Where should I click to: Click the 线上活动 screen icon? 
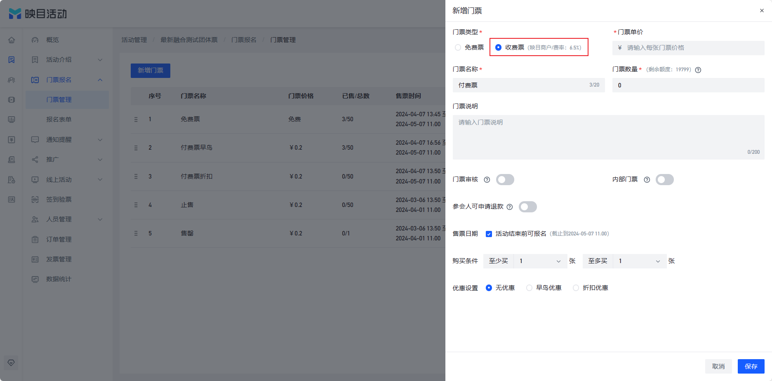tap(35, 180)
